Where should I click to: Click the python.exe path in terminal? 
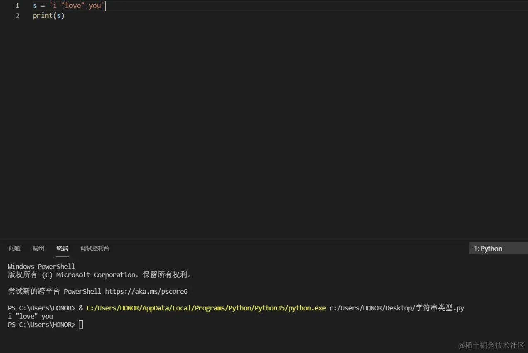(x=206, y=308)
